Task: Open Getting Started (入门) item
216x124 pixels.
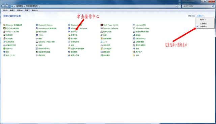Action: click(104, 42)
